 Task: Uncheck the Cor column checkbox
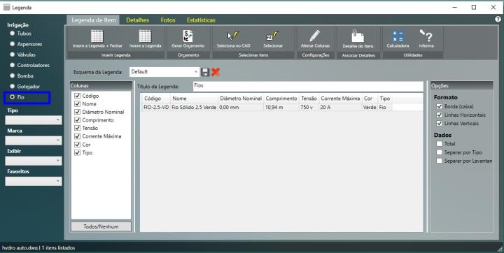click(77, 145)
